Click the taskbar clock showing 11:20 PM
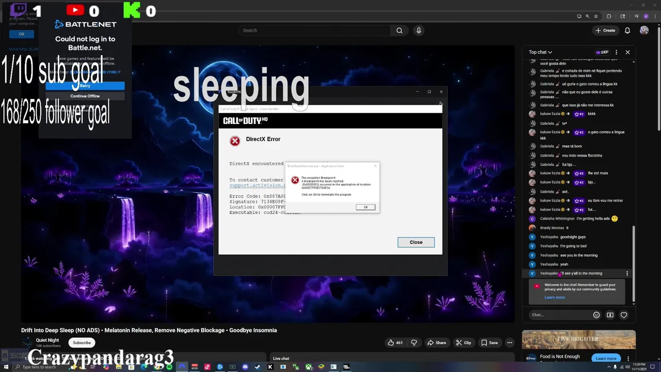661x372 pixels. (x=639, y=367)
